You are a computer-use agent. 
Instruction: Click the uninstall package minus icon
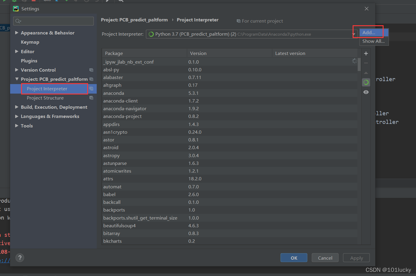[x=366, y=63]
